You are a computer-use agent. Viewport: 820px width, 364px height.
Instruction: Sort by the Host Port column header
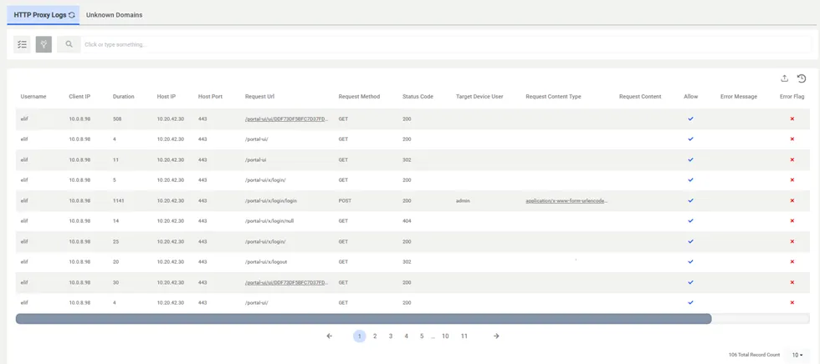(x=211, y=97)
